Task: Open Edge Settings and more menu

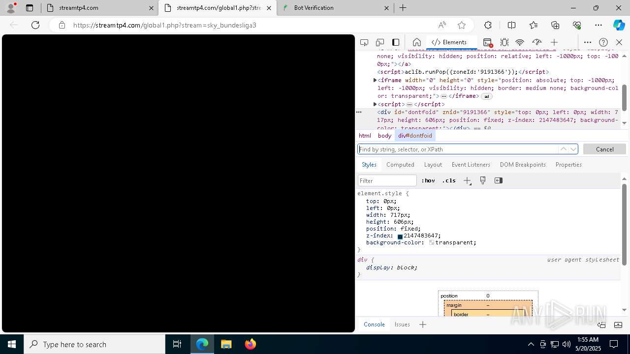Action: coord(598,25)
